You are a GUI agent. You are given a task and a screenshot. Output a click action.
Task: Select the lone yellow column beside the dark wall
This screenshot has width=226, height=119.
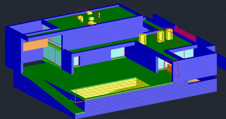point(143,39)
